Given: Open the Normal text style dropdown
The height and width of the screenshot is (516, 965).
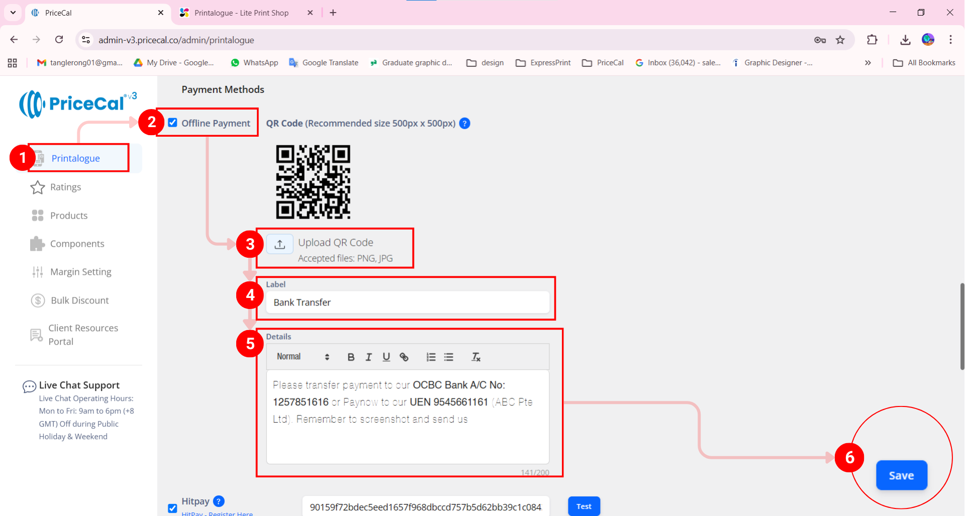Looking at the screenshot, I should click(303, 357).
